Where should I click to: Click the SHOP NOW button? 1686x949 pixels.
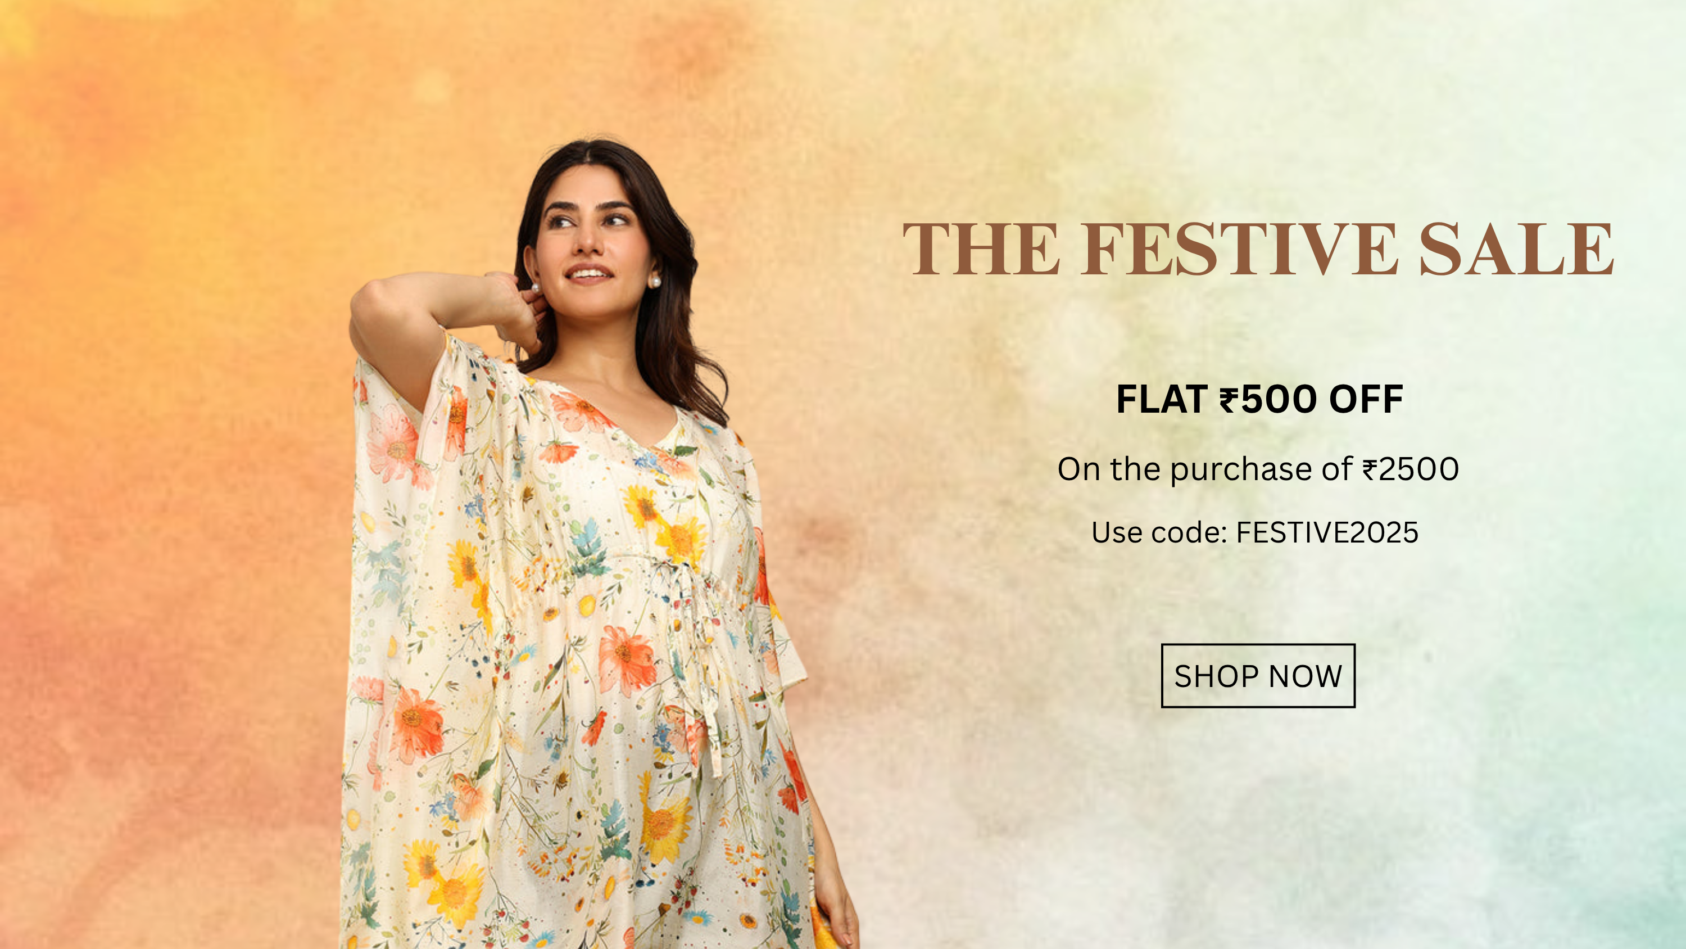(1257, 675)
